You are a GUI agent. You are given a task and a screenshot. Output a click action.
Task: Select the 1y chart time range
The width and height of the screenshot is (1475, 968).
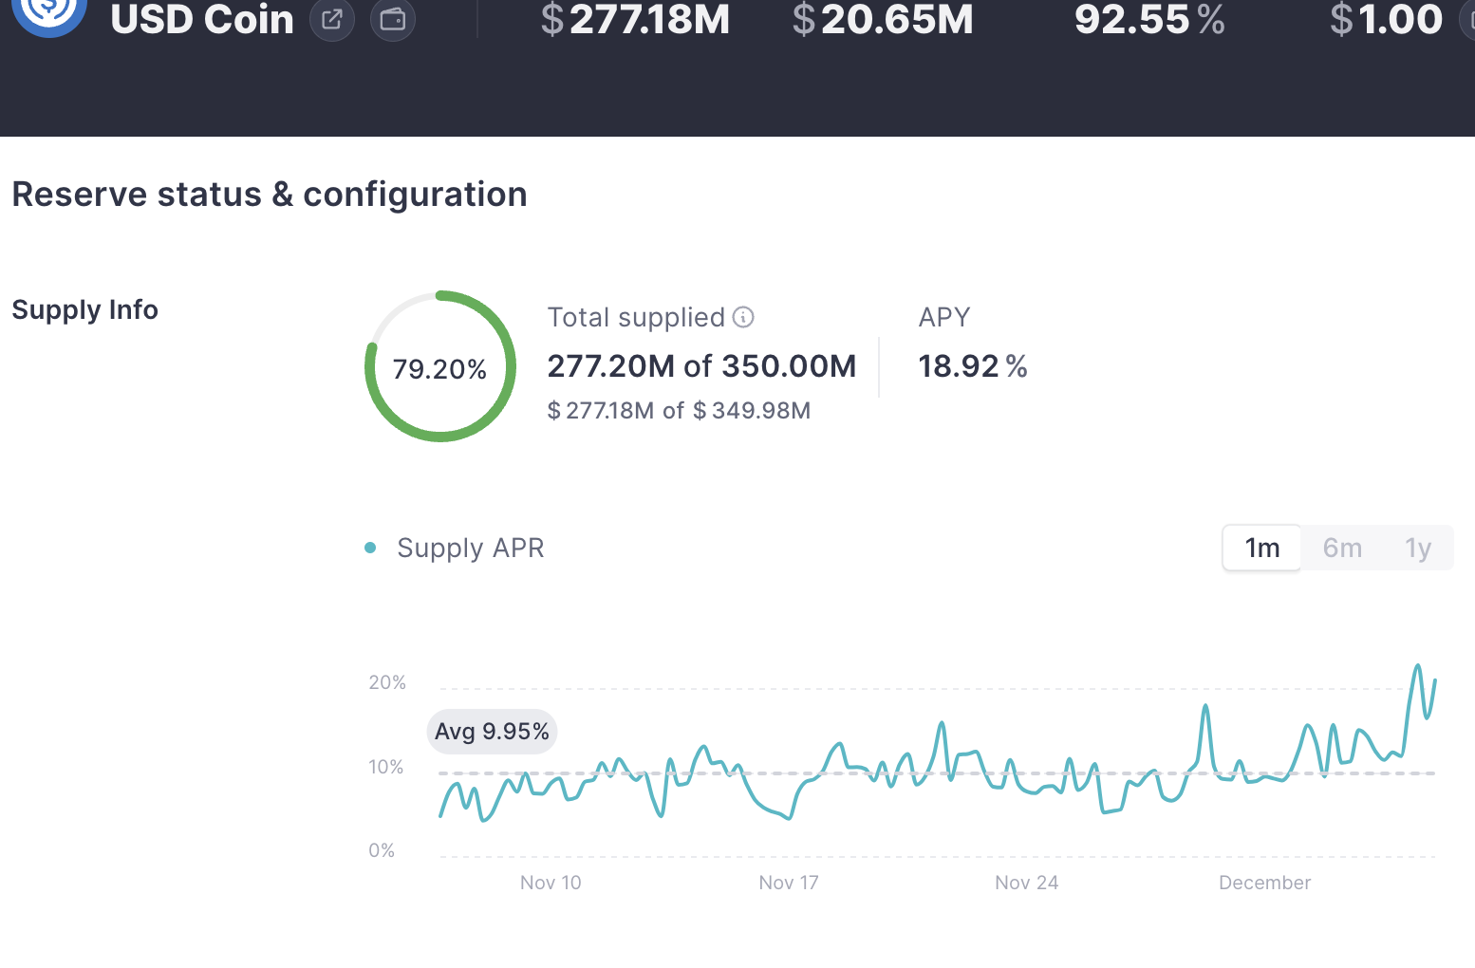tap(1418, 548)
